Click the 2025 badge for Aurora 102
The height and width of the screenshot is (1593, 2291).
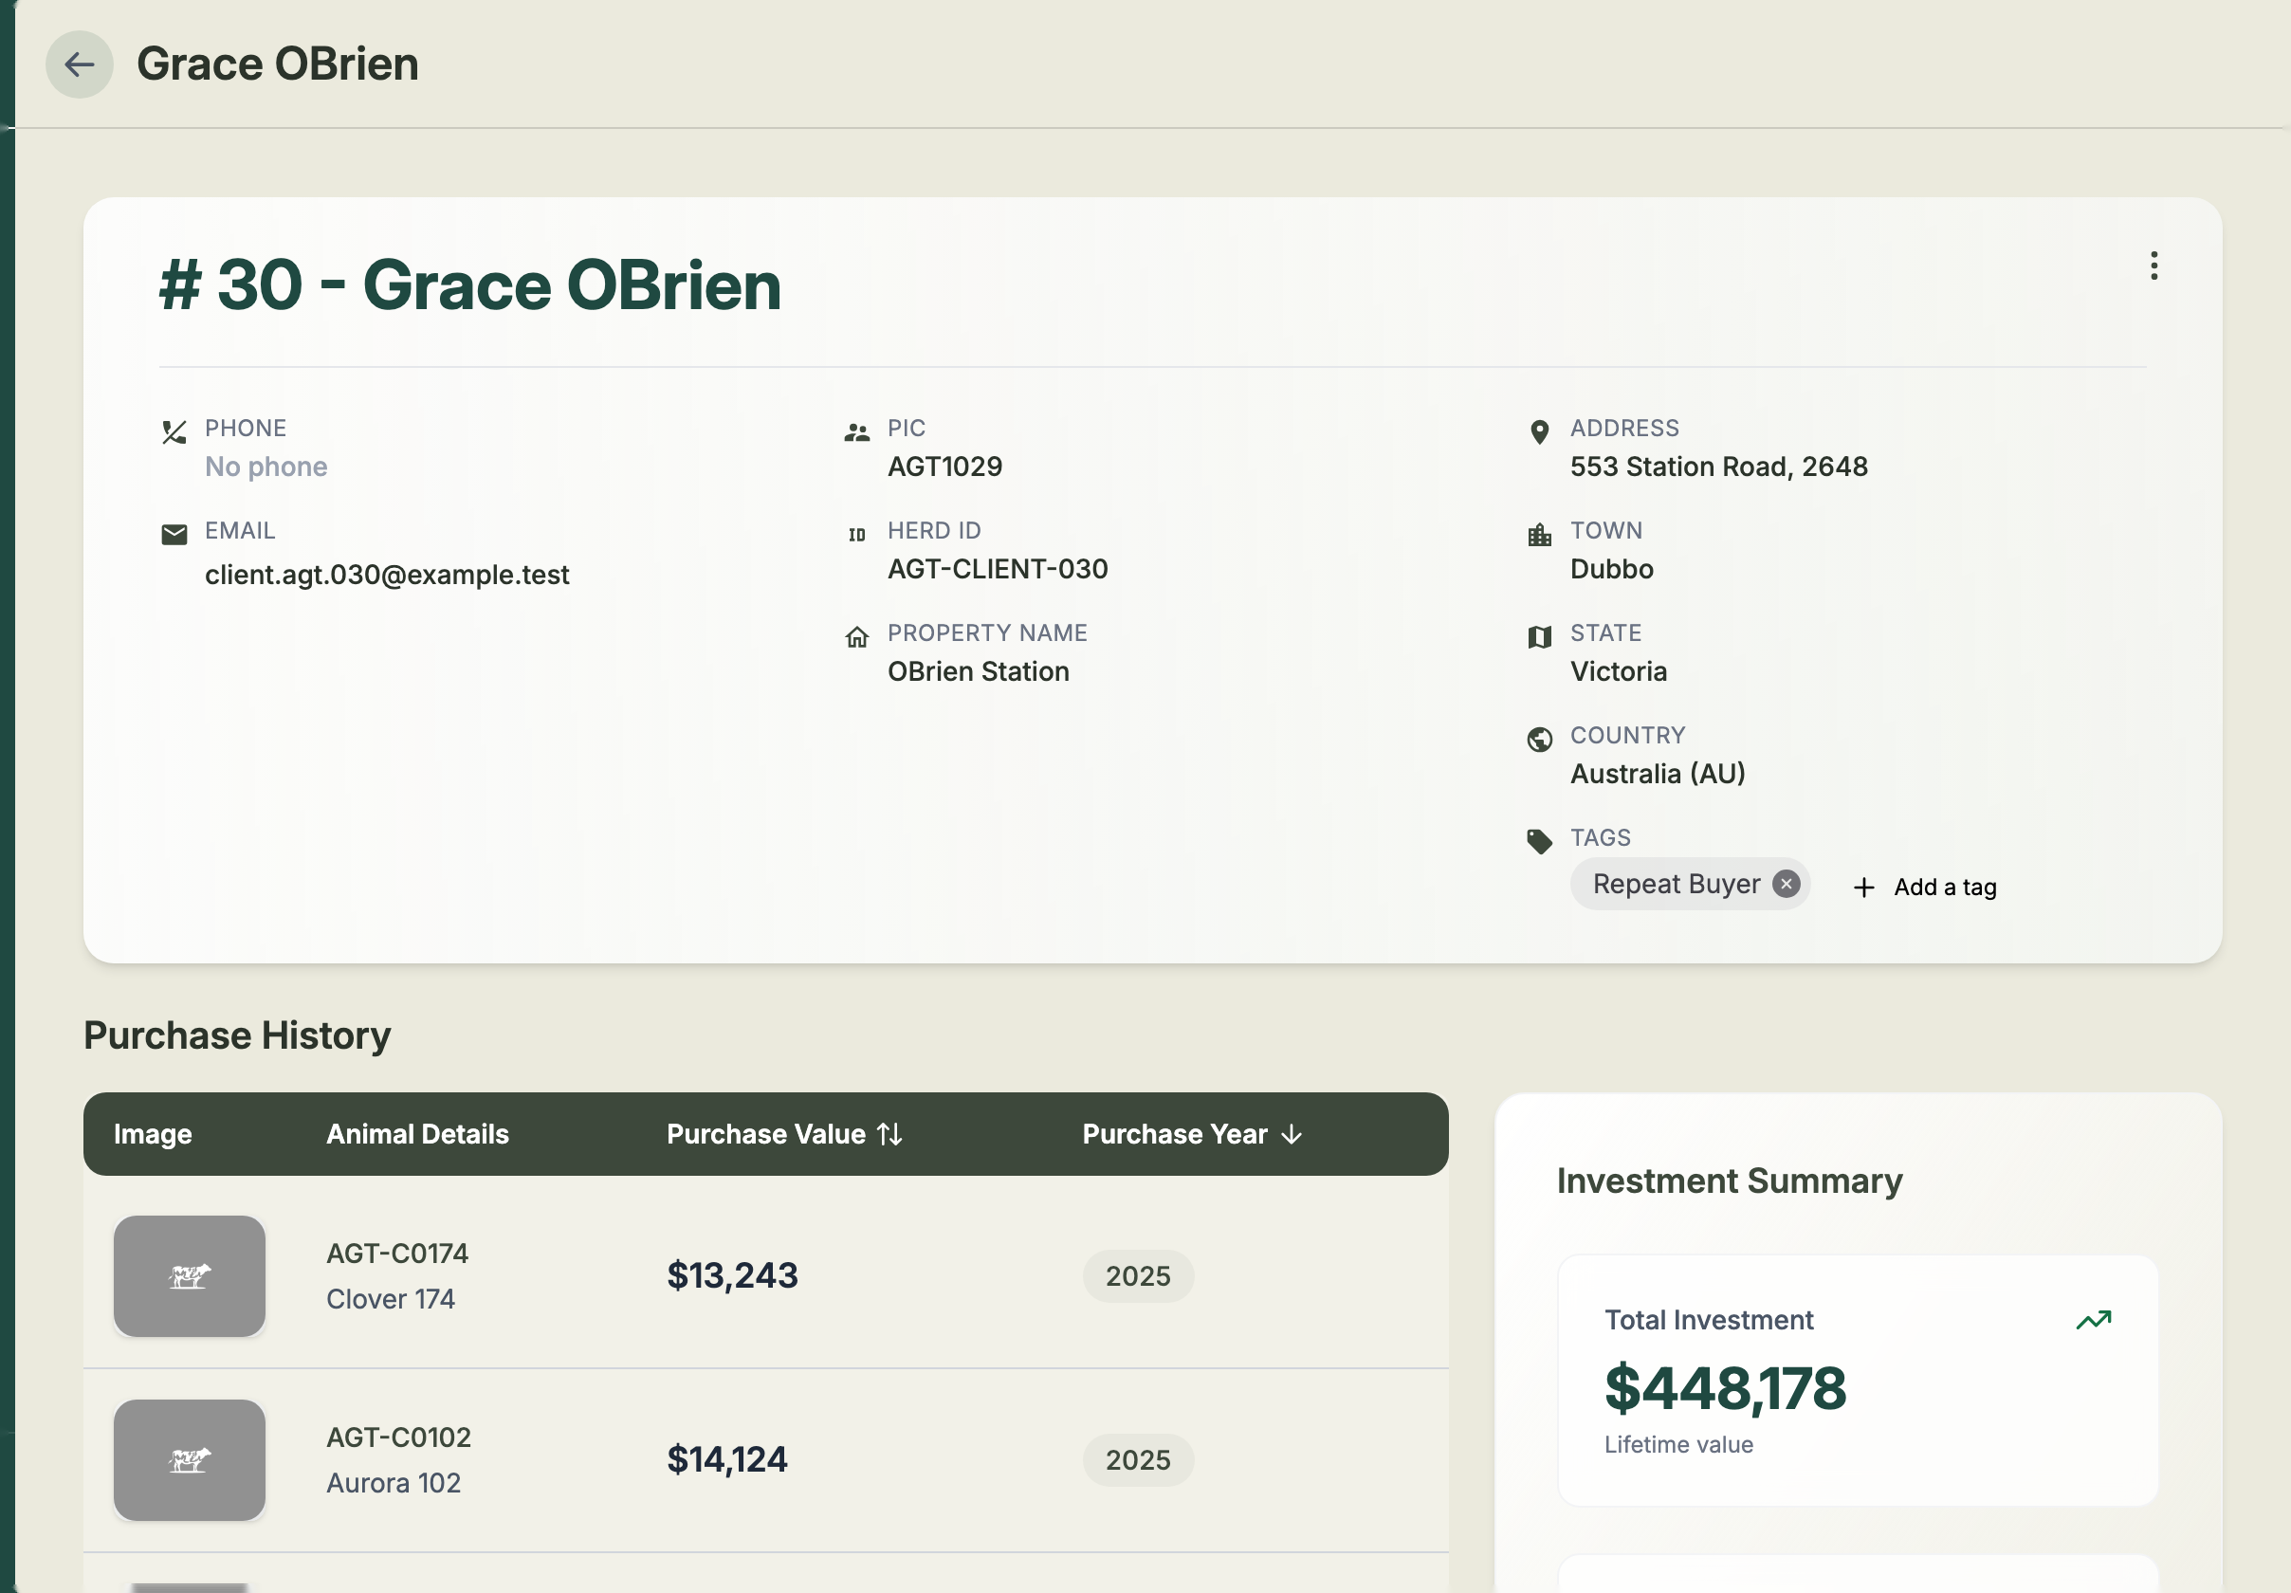1138,1459
